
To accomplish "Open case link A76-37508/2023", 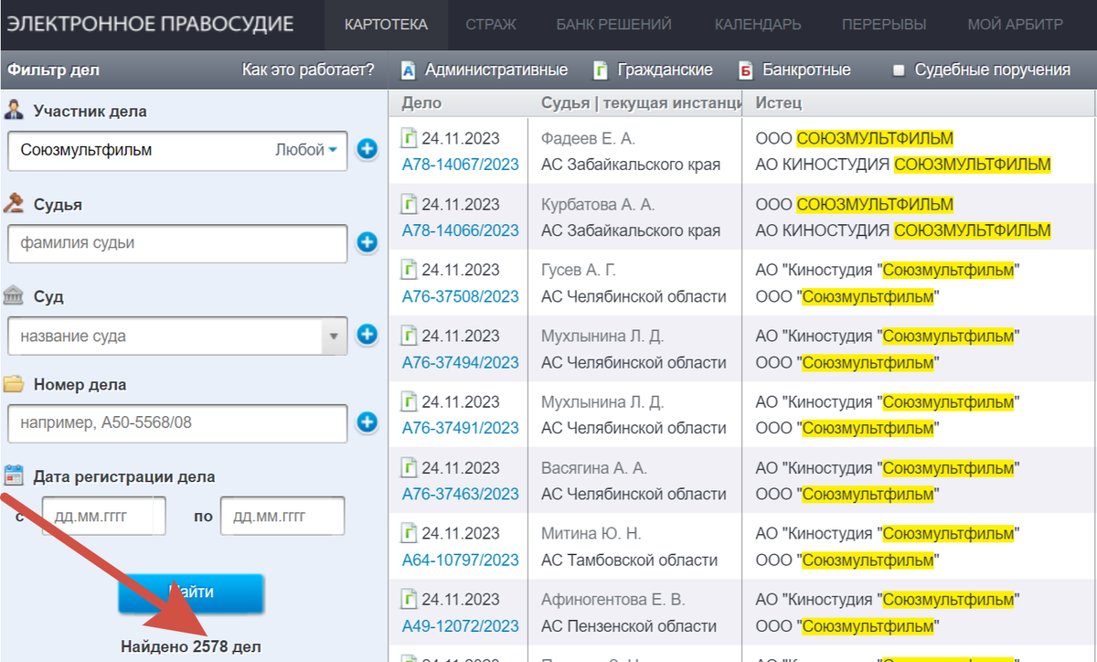I will click(x=460, y=296).
